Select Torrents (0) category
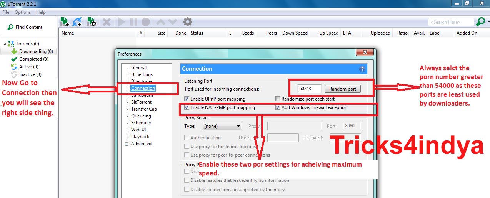 pos(27,44)
